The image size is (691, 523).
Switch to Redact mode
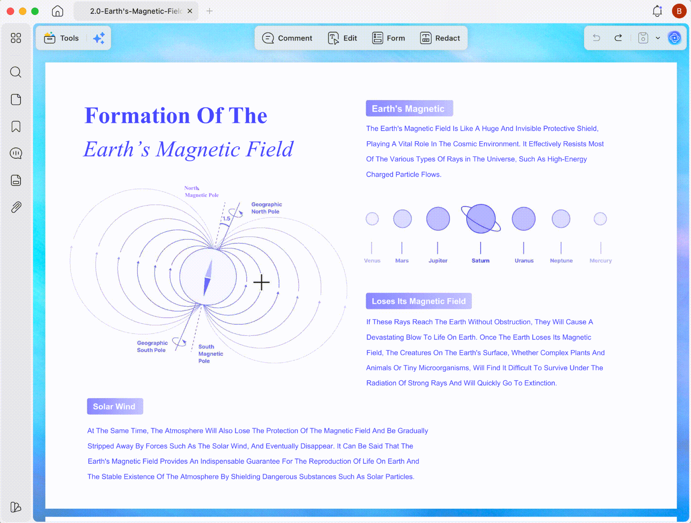pos(440,38)
